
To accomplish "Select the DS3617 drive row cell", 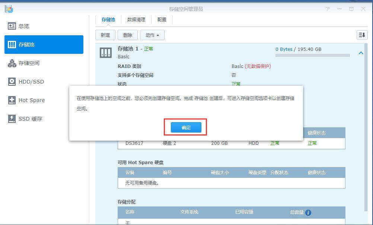I will coord(134,143).
